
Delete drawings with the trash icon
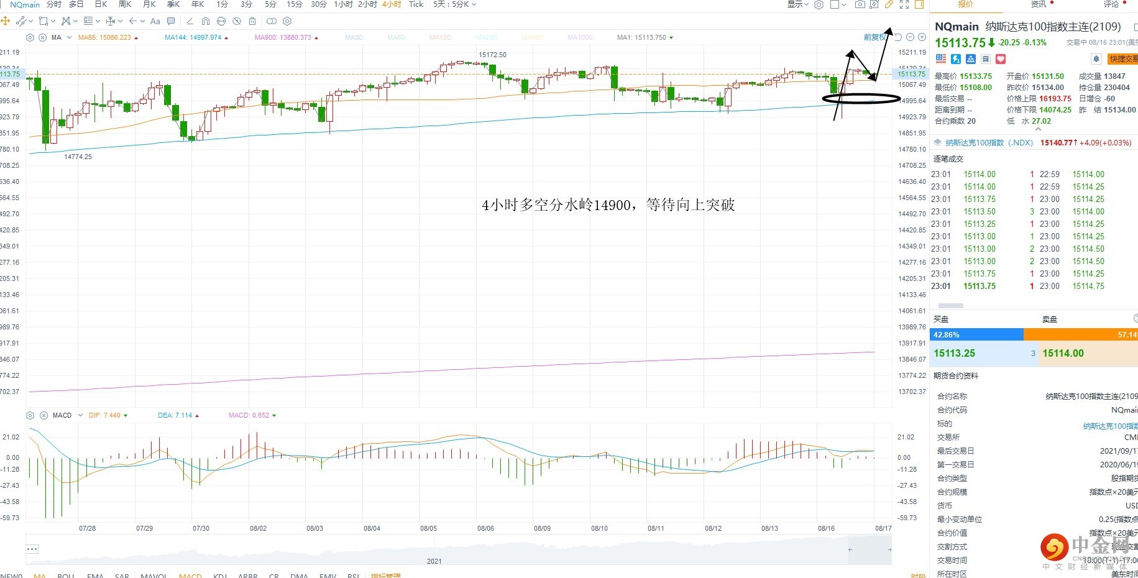(x=252, y=21)
